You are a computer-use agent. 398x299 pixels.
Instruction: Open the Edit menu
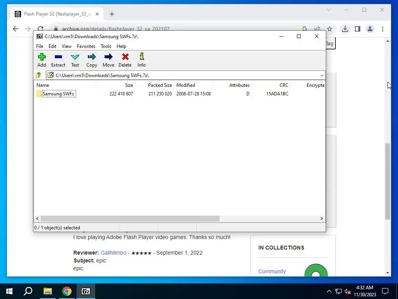point(52,46)
